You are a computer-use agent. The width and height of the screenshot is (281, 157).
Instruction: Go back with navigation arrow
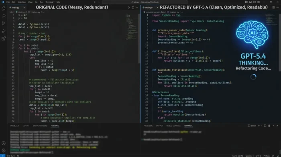(95, 2)
